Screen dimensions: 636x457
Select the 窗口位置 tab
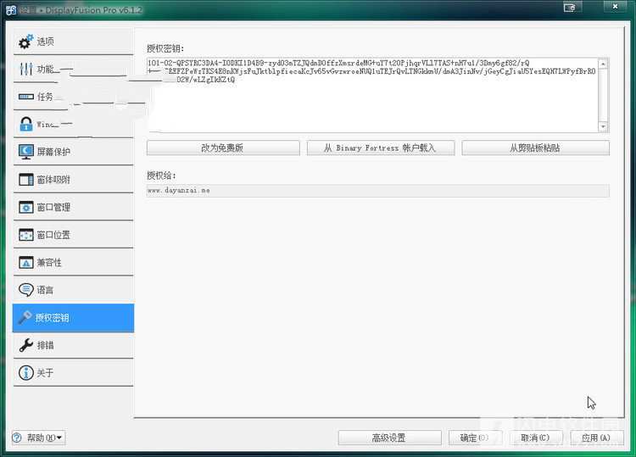[x=74, y=235]
